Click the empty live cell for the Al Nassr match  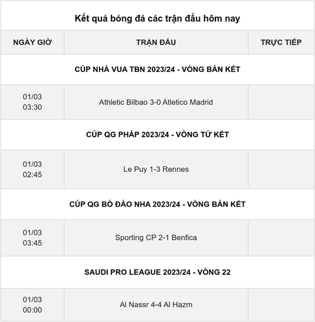pyautogui.click(x=281, y=305)
